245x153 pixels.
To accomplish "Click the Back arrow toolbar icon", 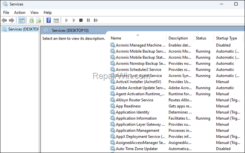I will pyautogui.click(x=4, y=20).
